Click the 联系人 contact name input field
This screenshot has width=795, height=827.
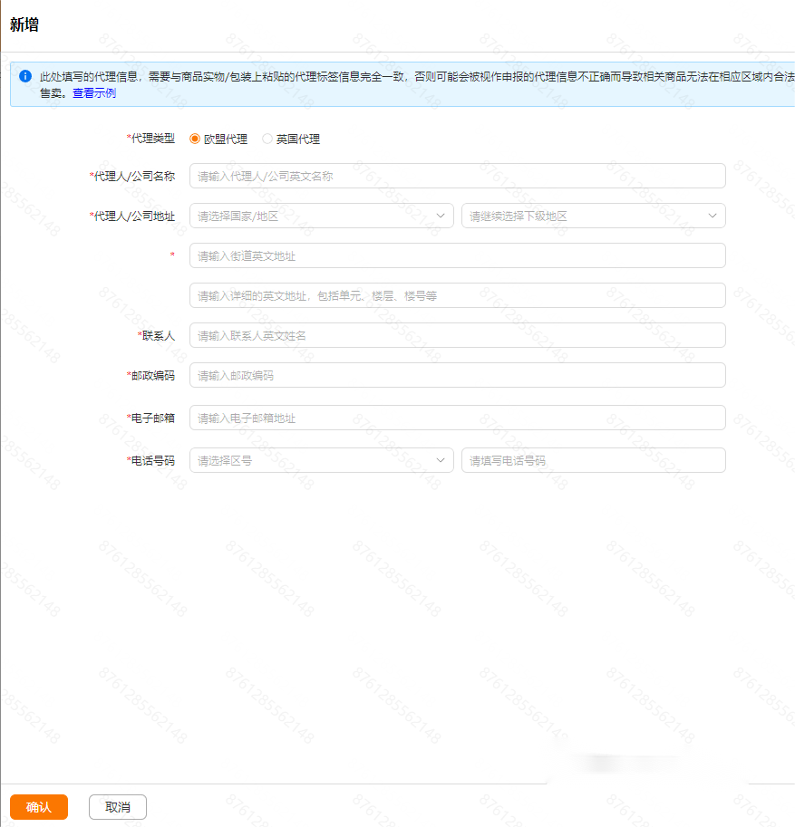[456, 335]
